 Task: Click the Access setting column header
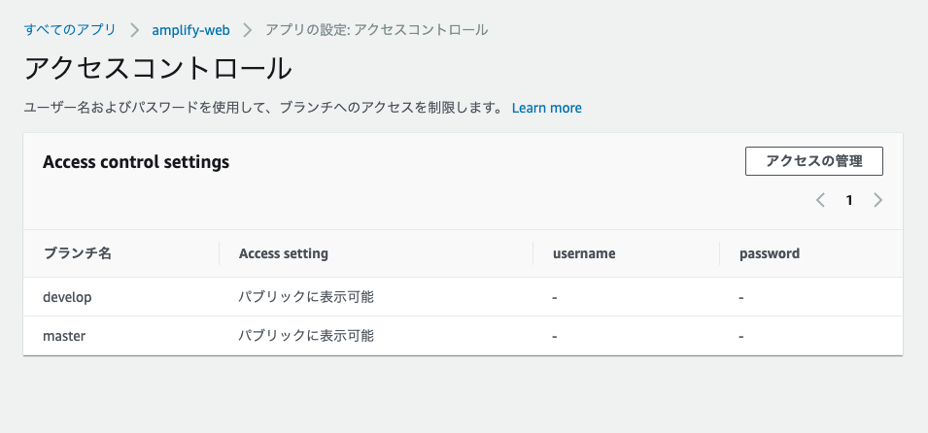click(284, 253)
